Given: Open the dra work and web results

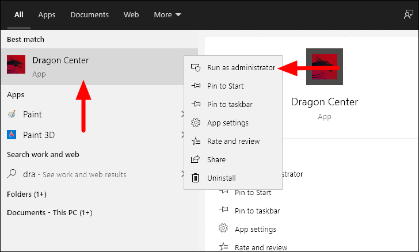Looking at the screenshot, I should [93, 174].
